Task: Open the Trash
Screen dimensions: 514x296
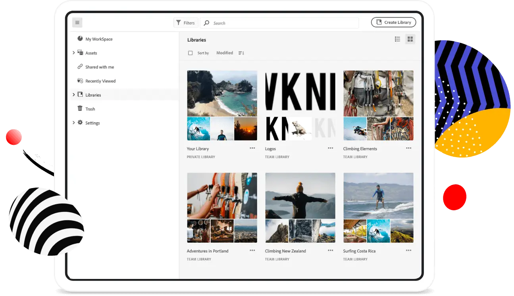Action: coord(90,109)
